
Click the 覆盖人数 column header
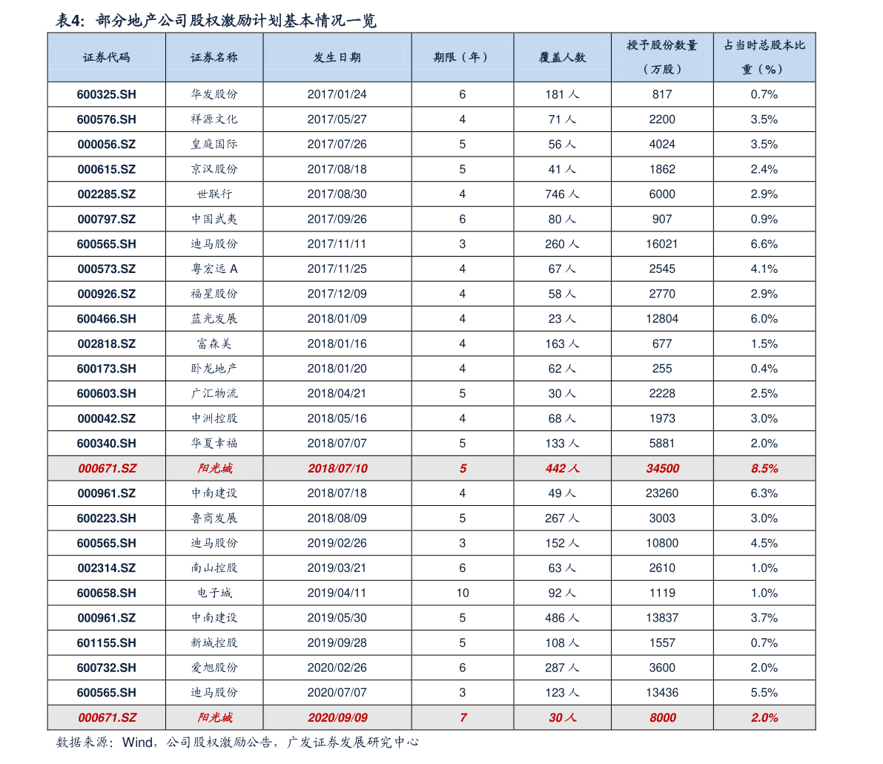pyautogui.click(x=562, y=57)
